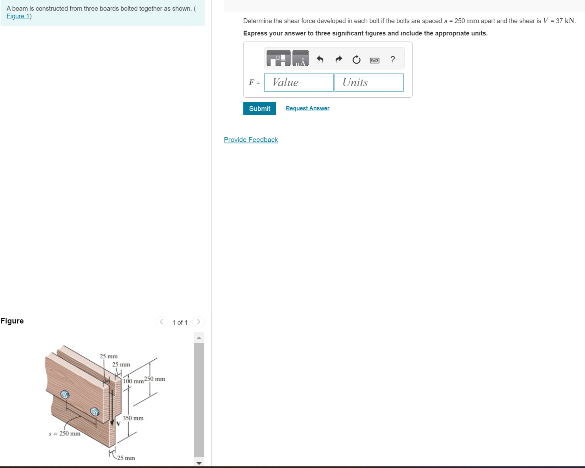Open the keyboard shortcuts icon

point(374,60)
